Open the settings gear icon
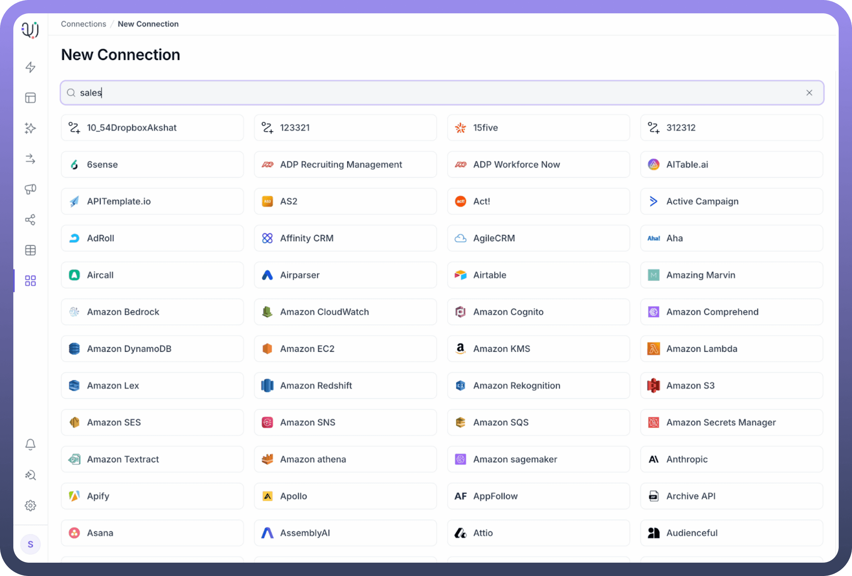This screenshot has width=852, height=576. [x=30, y=506]
